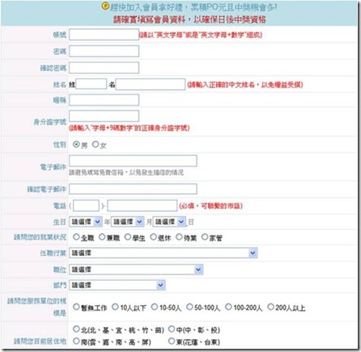Viewport: 361px width, 352px height.
Task: Click the 電話 area code box
Action: click(86, 206)
